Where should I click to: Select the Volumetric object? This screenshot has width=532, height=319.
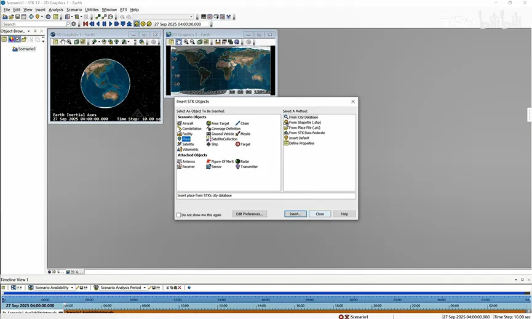point(188,150)
